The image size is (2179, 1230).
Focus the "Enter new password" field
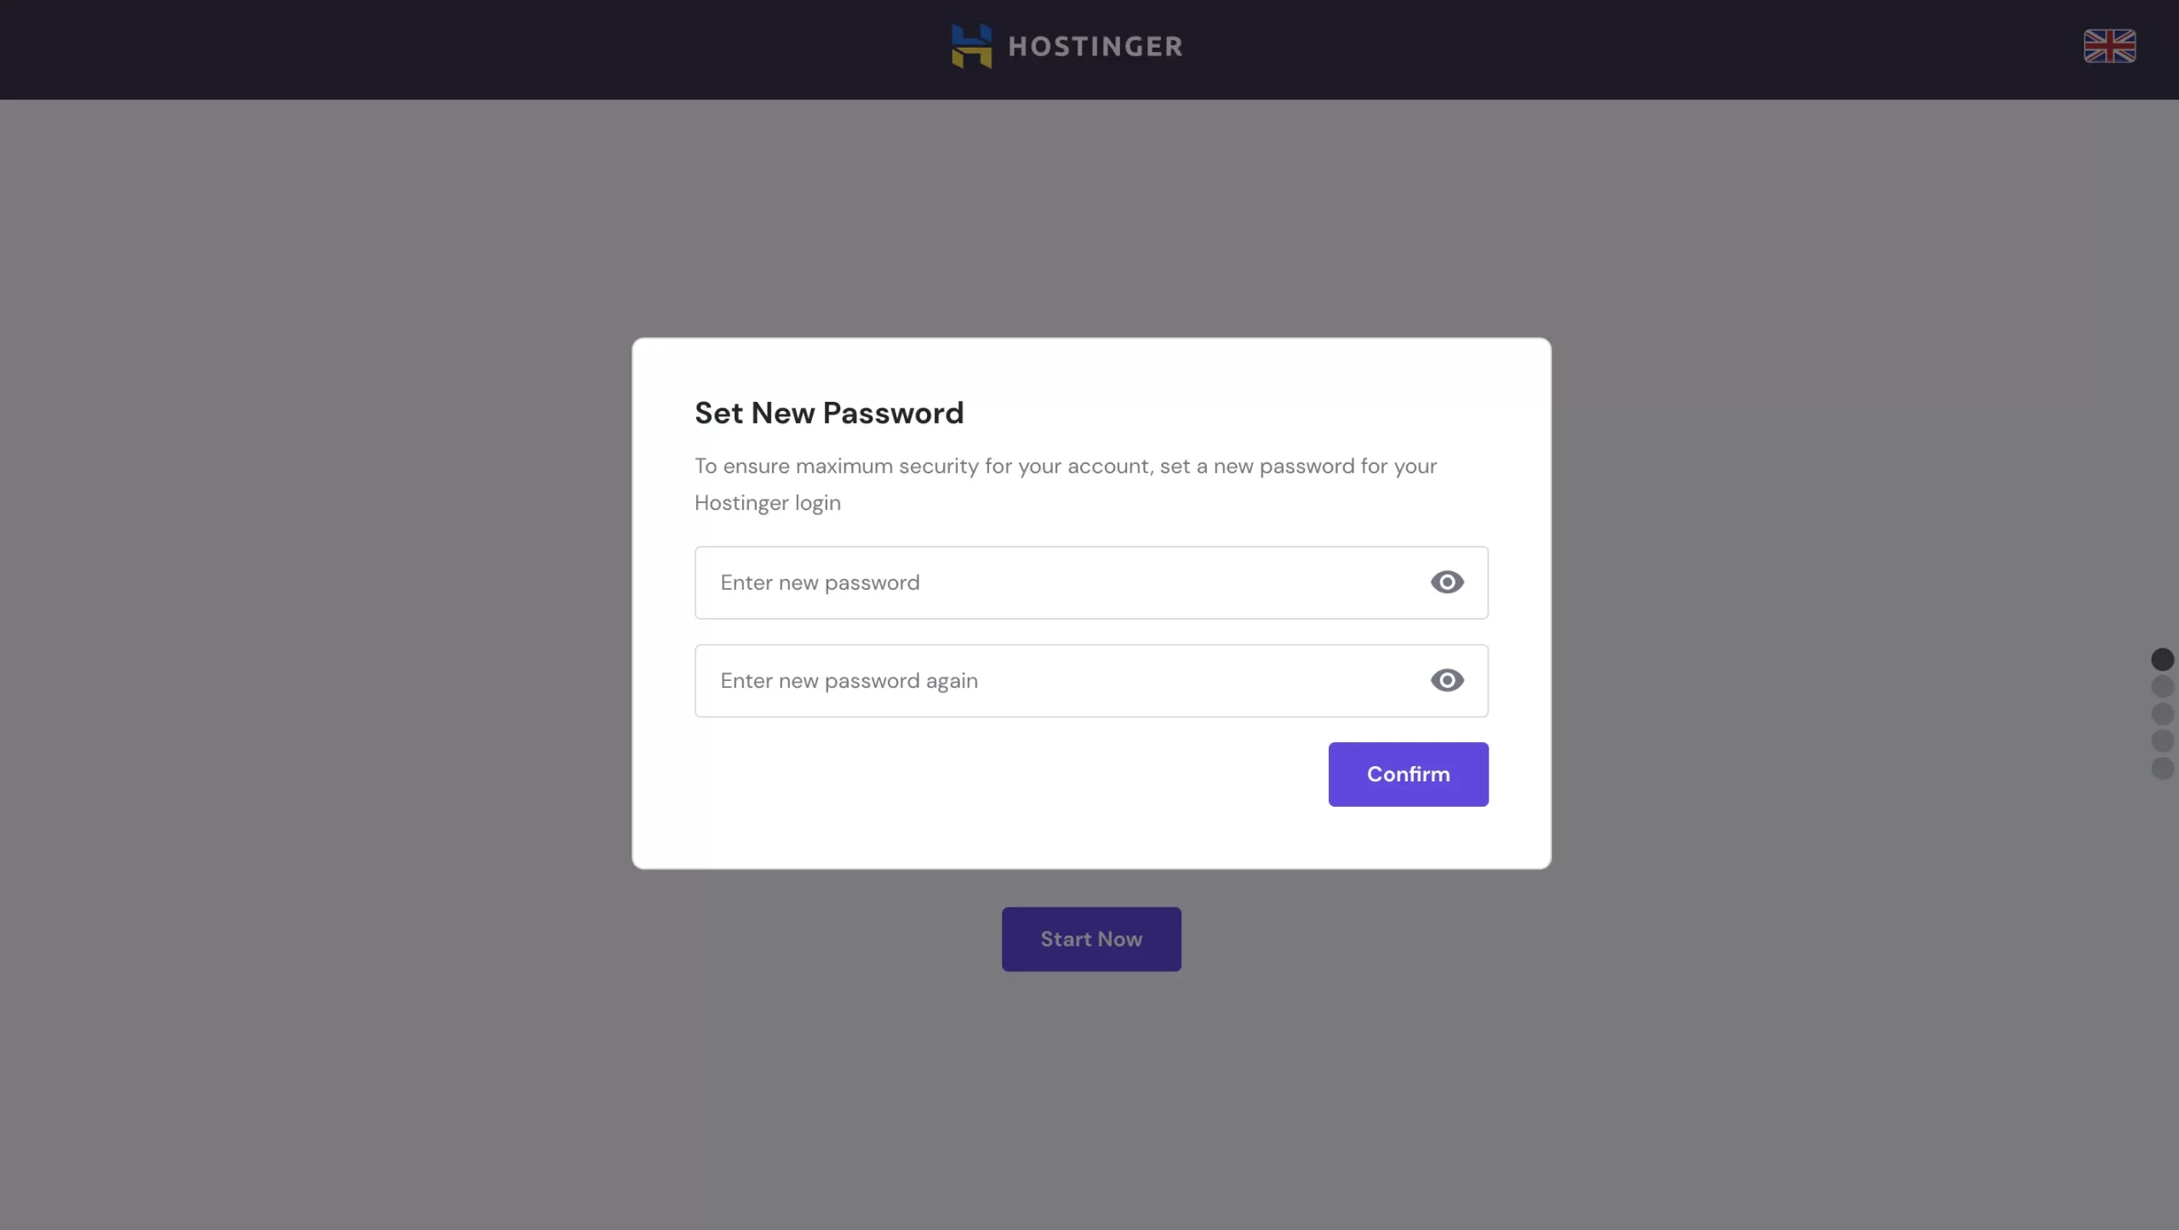tap(1055, 582)
